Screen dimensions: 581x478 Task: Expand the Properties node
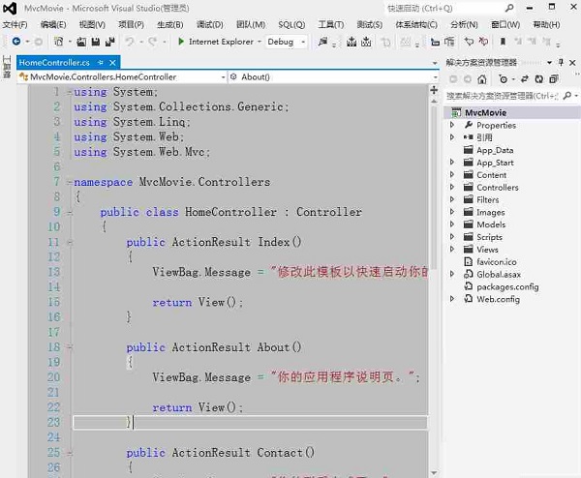click(452, 125)
